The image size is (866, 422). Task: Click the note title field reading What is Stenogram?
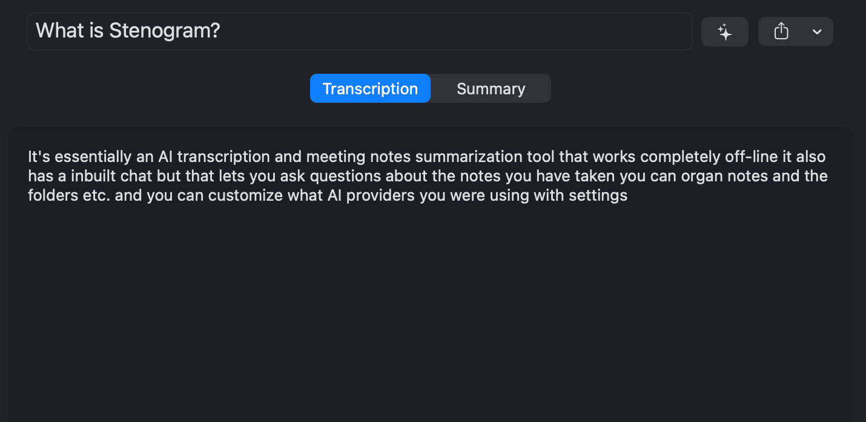pyautogui.click(x=360, y=31)
